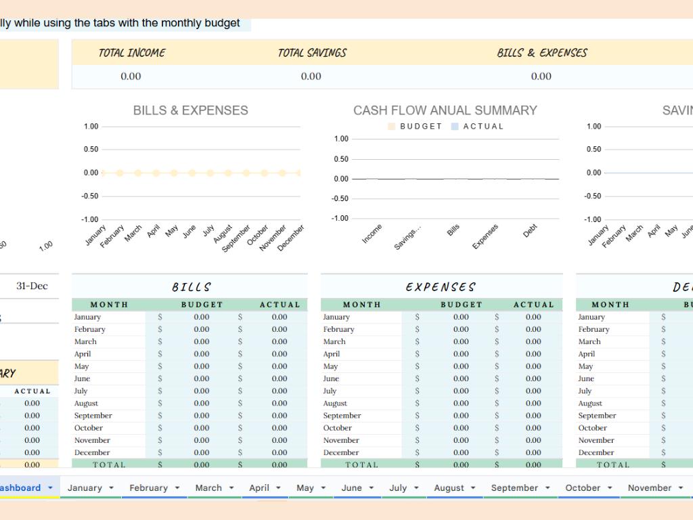Click the Income category label in cash flow chart
Screen dimensions: 693x520
point(372,234)
